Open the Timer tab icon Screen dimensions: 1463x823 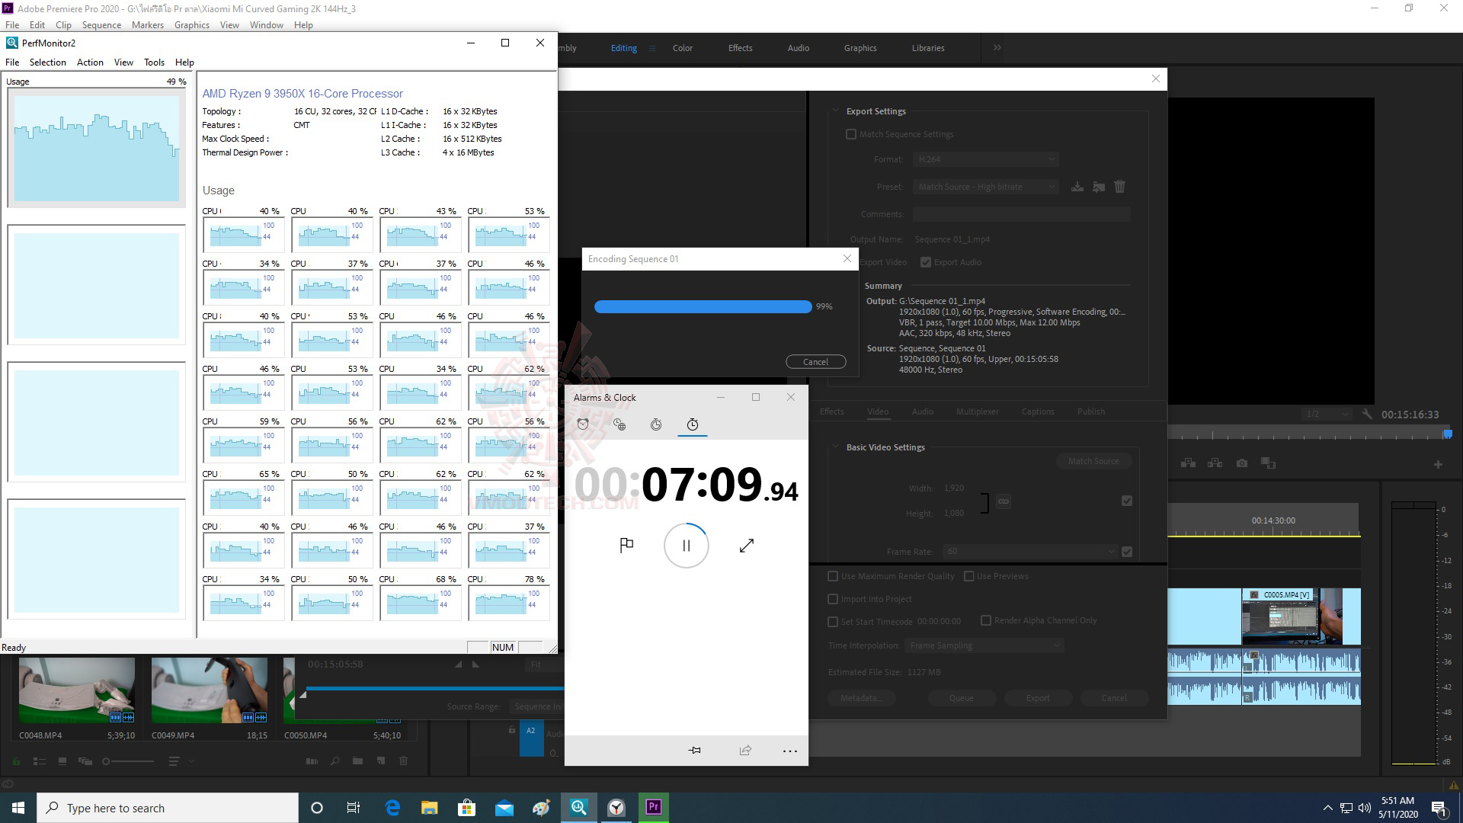[656, 424]
